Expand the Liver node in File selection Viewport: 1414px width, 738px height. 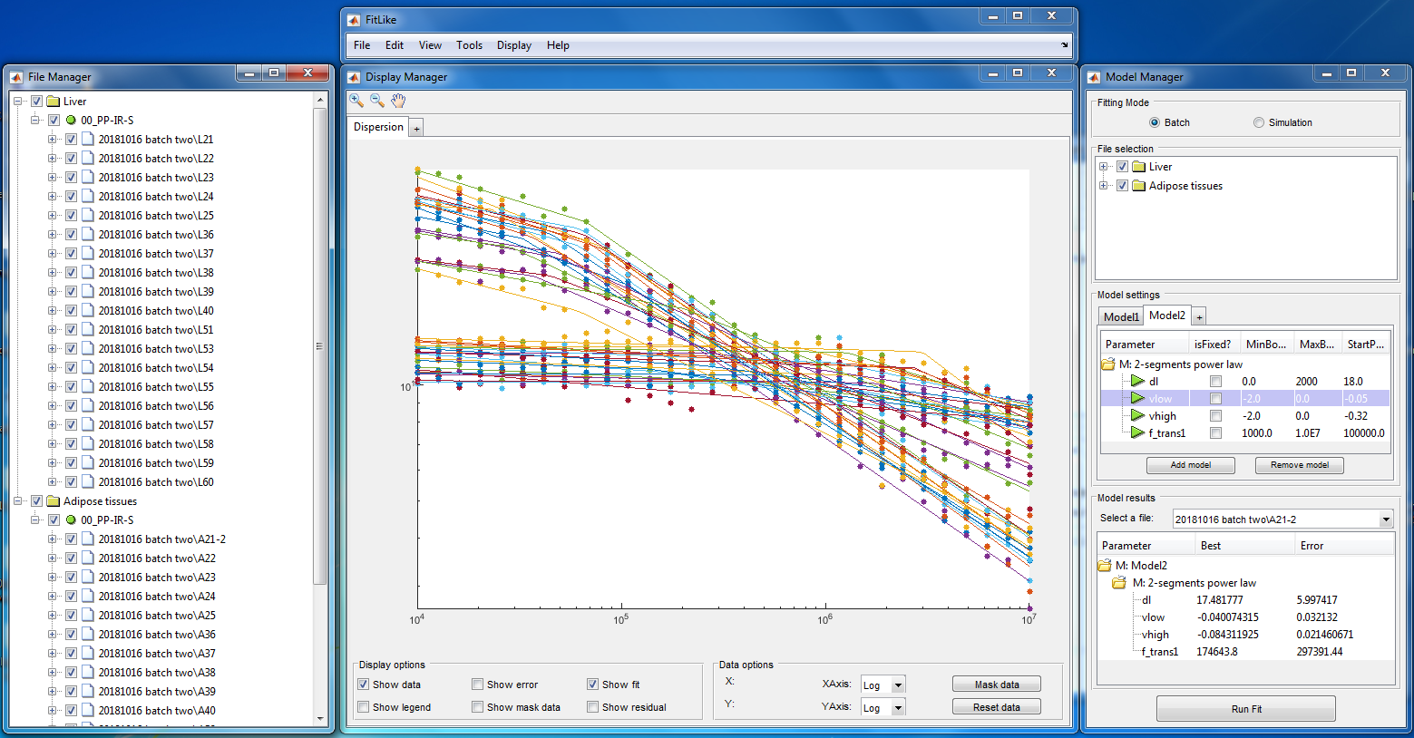[x=1104, y=167]
